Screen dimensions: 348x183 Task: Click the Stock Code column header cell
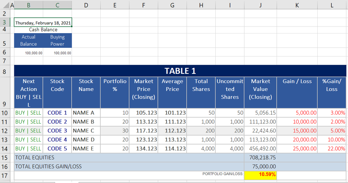click(57, 93)
